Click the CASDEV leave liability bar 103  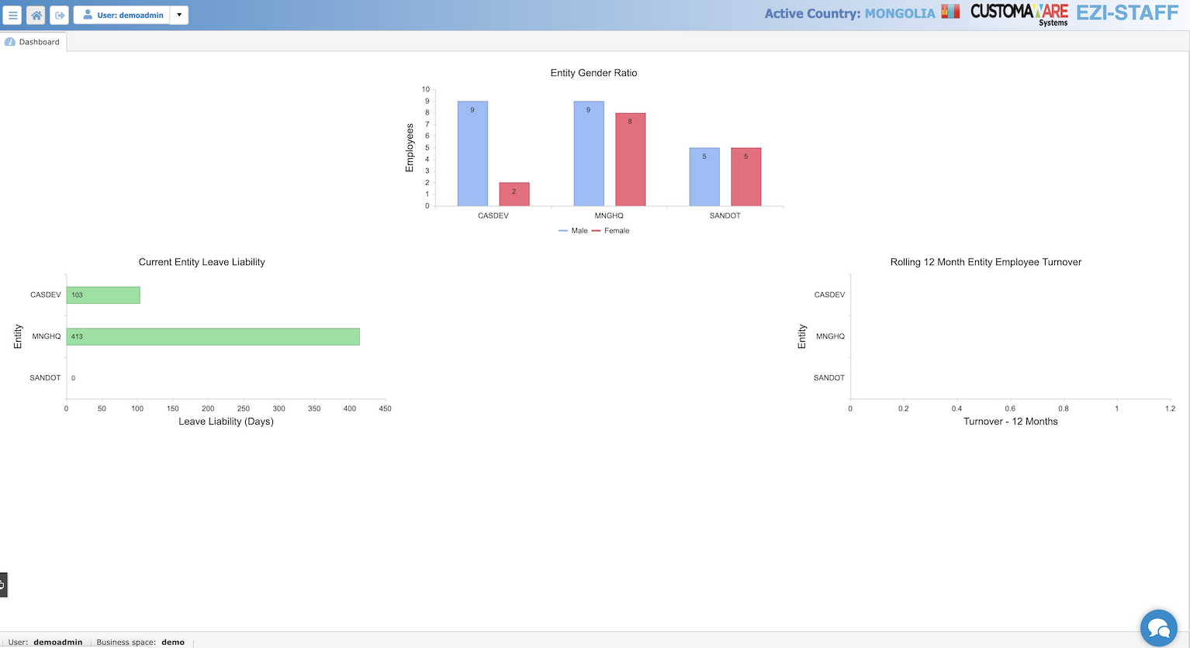click(103, 295)
